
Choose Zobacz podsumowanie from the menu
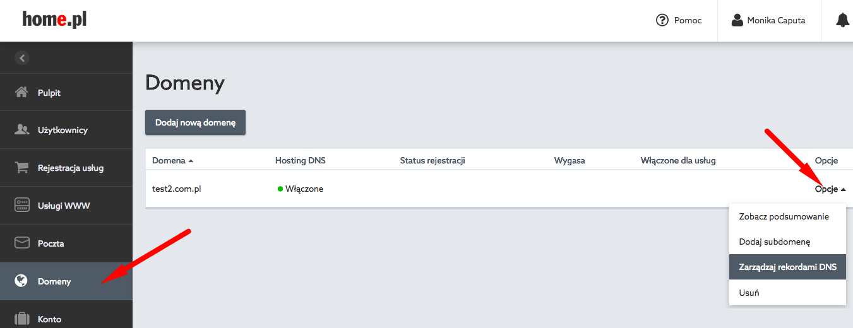pyautogui.click(x=787, y=216)
